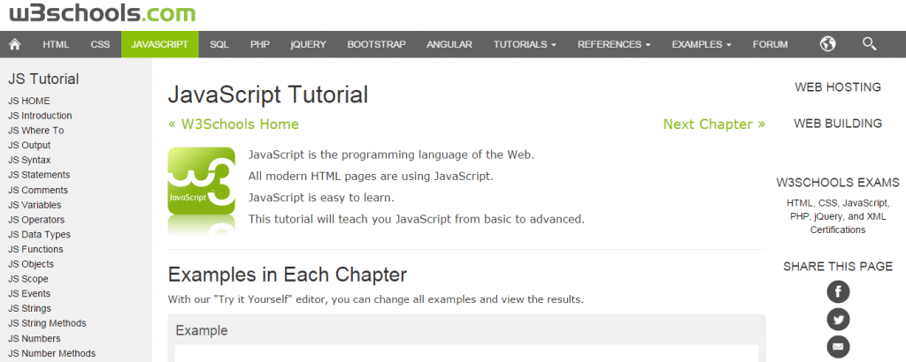The width and height of the screenshot is (906, 362).
Task: Open JS Output in the sidebar
Action: tap(29, 146)
